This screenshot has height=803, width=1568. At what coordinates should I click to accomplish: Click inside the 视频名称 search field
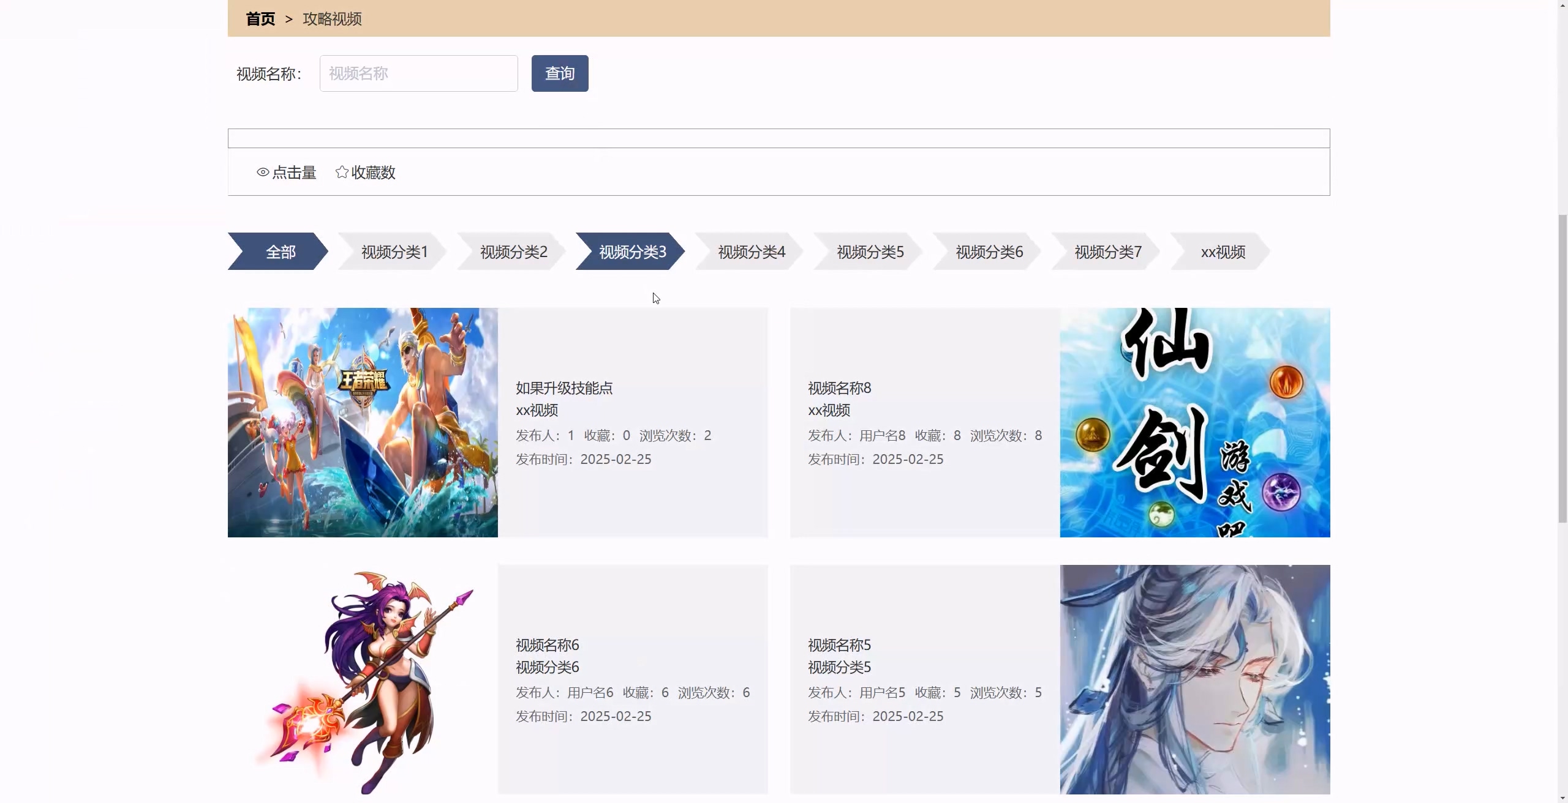[x=418, y=73]
